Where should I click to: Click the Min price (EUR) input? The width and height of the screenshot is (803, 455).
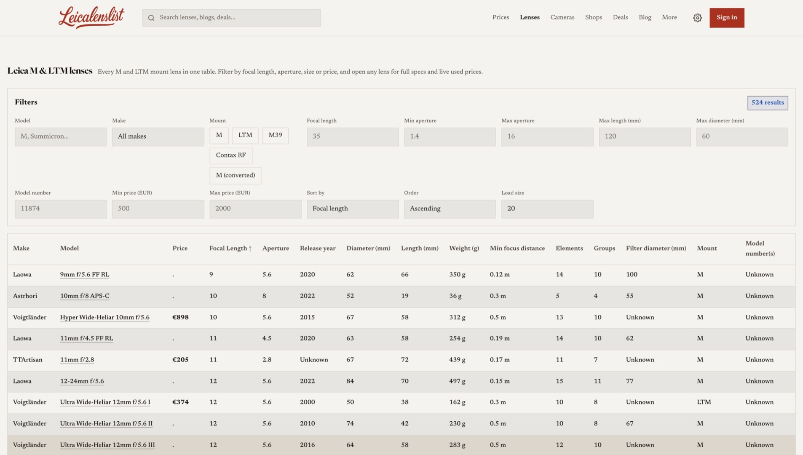158,209
